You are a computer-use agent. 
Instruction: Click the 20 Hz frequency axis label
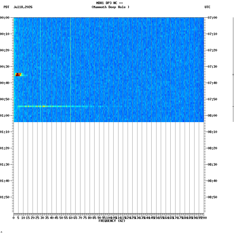[33, 218]
